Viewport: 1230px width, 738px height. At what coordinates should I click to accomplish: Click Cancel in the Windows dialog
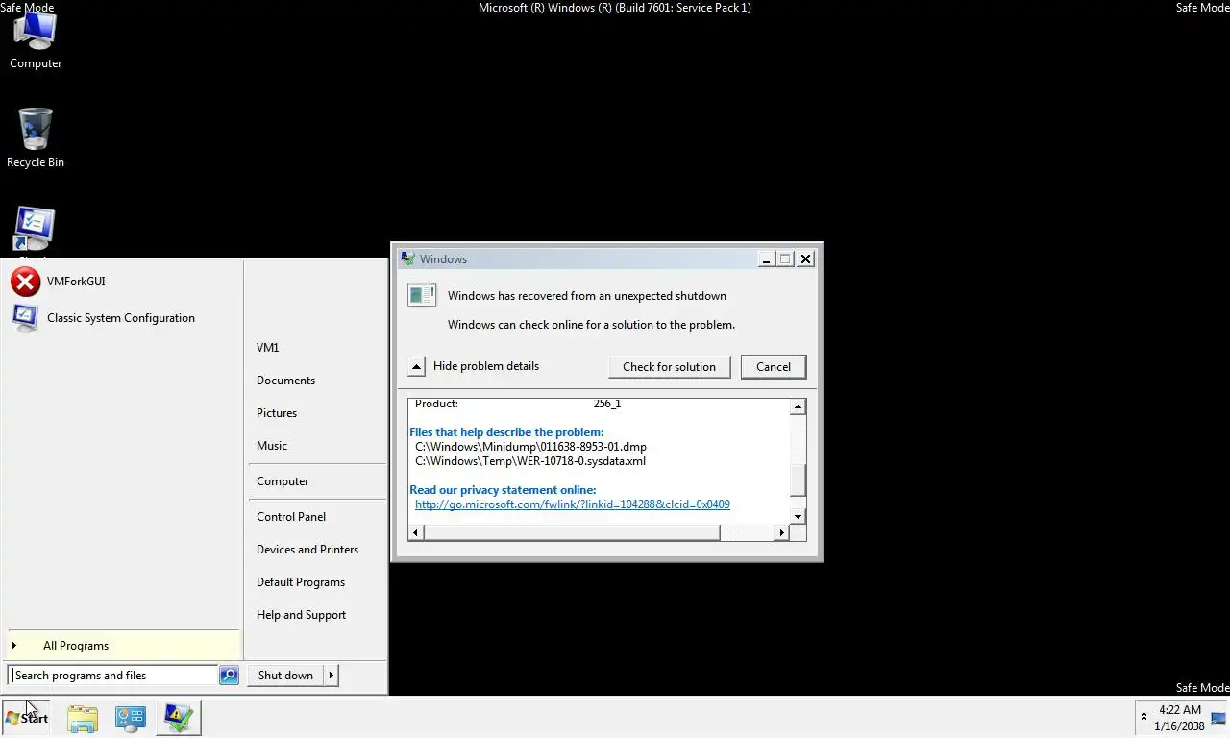click(774, 367)
